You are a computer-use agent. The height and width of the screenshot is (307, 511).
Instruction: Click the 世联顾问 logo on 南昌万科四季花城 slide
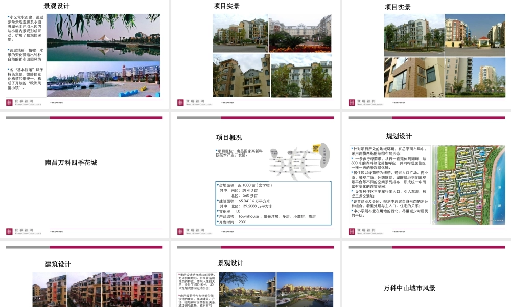point(24,231)
